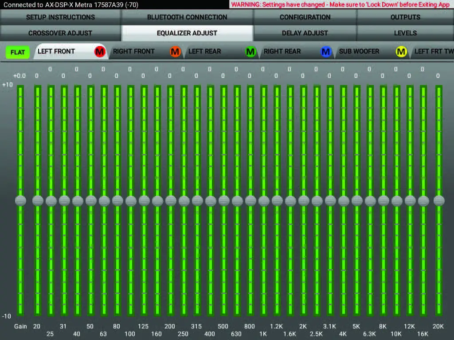Open the Configuration tab
Screen dimensions: 454x340
305,17
